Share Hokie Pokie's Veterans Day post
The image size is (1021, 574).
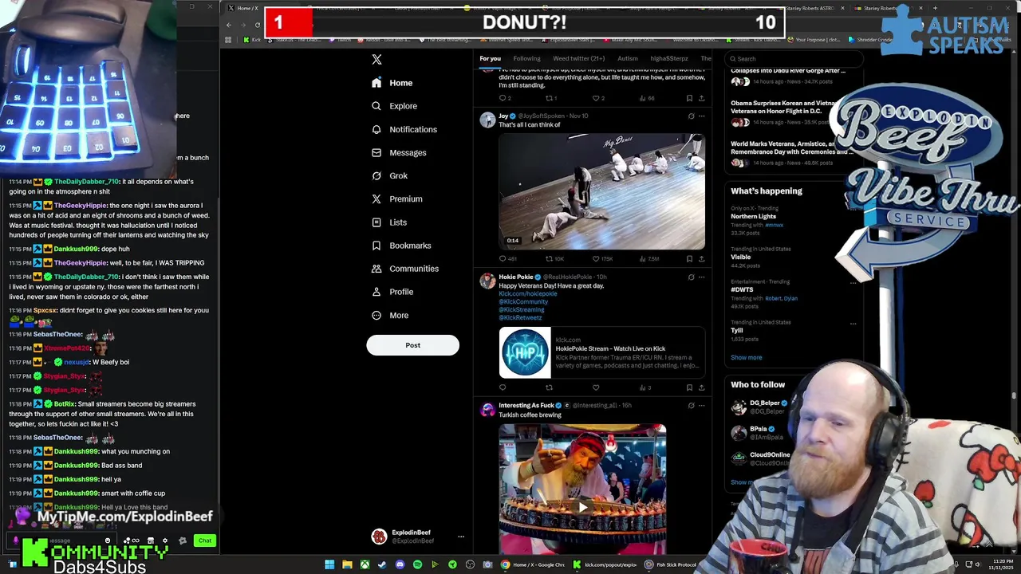(x=701, y=387)
